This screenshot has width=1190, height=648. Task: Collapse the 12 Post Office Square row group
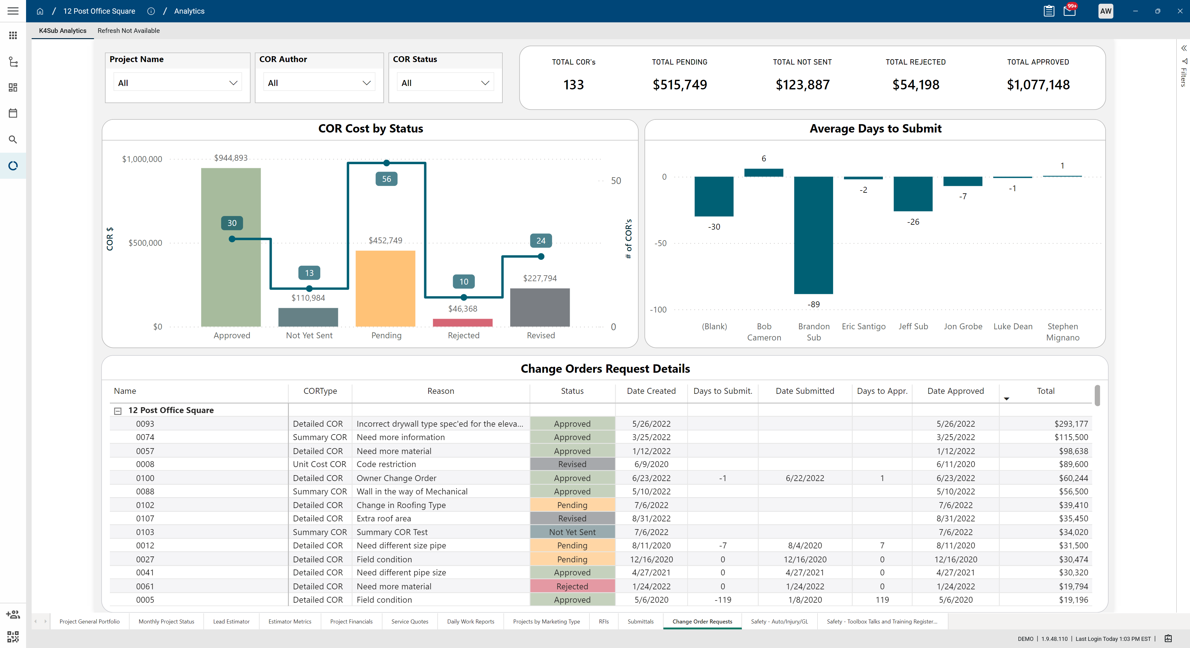click(x=118, y=411)
